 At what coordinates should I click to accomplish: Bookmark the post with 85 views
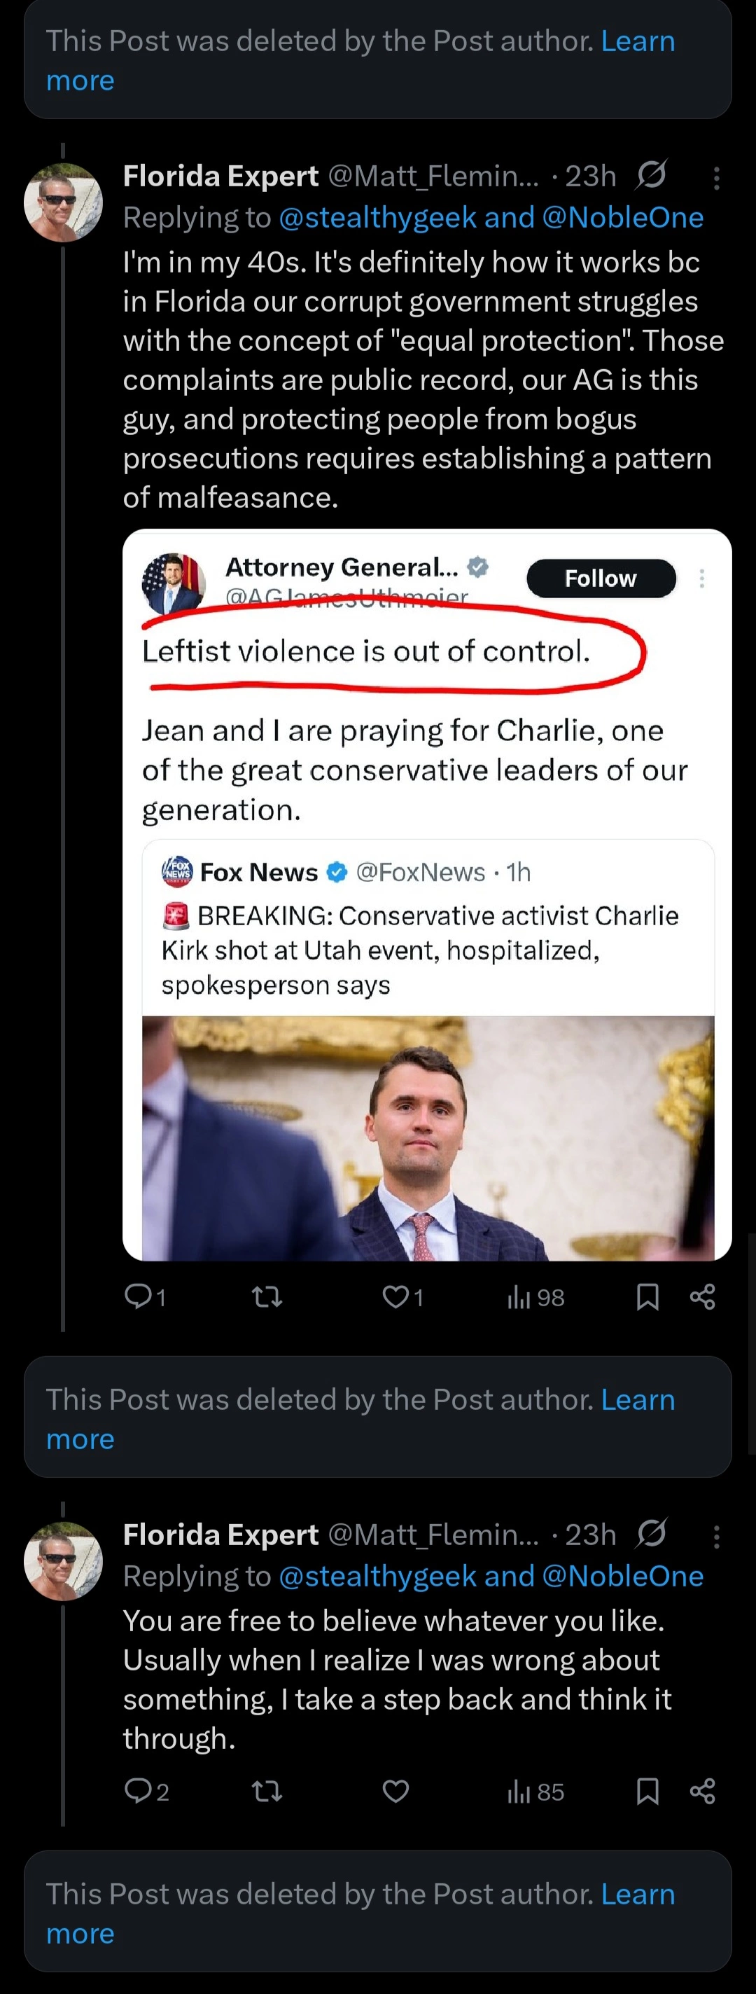tap(647, 1791)
